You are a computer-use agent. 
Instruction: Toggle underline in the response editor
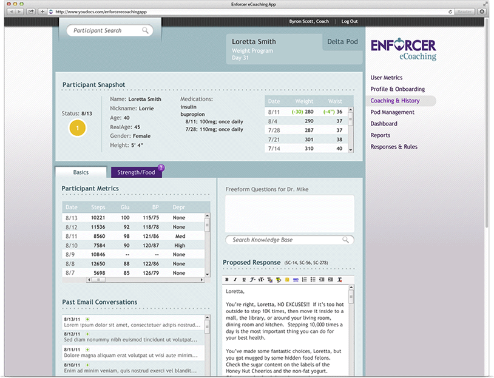(x=244, y=280)
